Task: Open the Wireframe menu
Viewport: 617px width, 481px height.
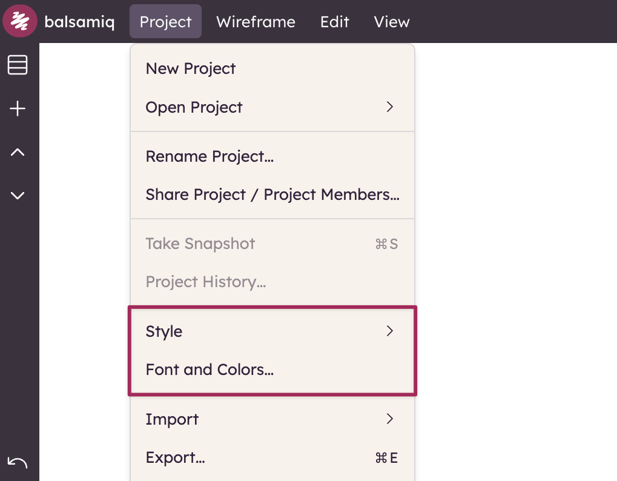Action: [256, 22]
